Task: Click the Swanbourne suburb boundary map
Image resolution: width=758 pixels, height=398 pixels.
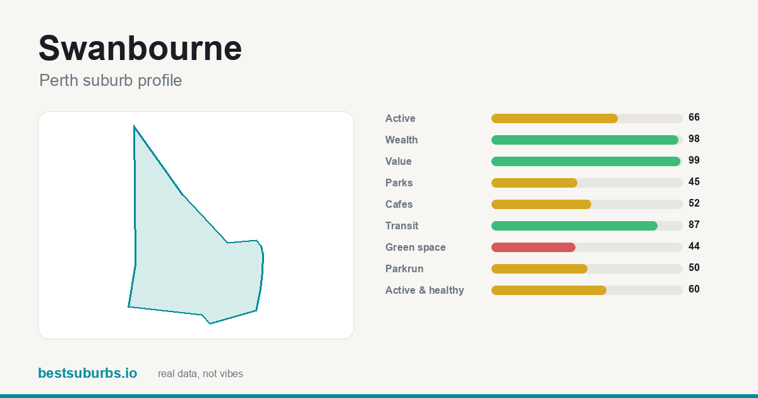Action: (x=196, y=225)
